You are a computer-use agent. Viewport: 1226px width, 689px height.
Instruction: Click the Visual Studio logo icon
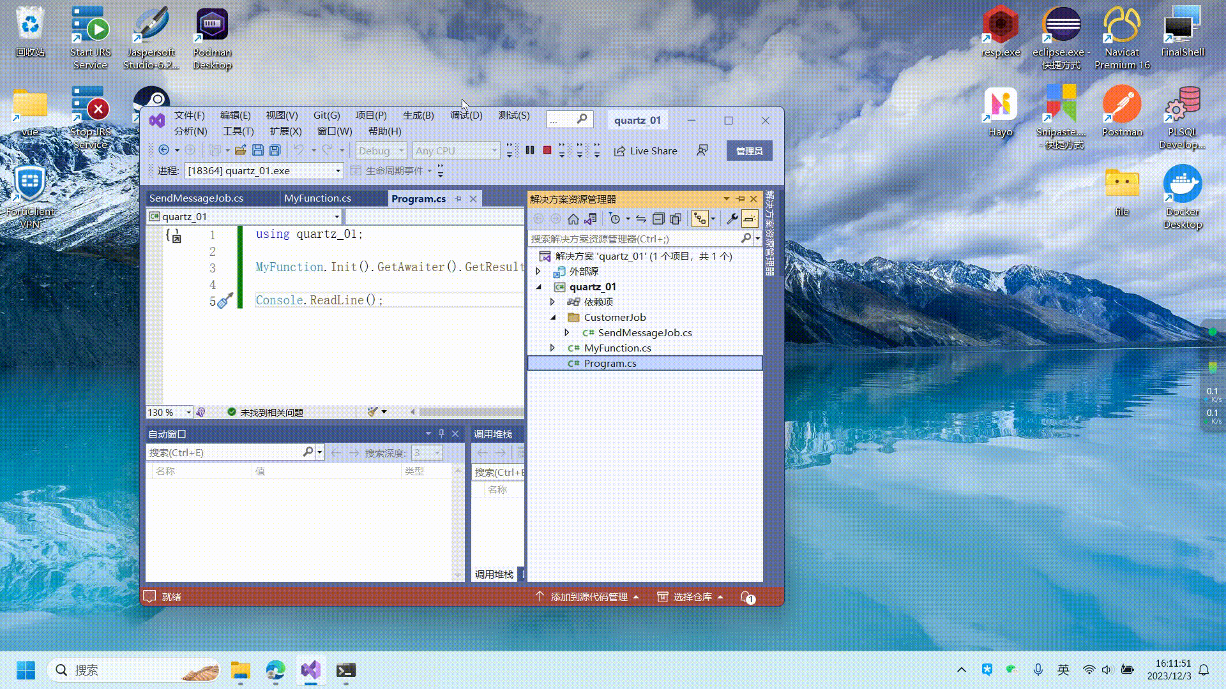(x=157, y=120)
